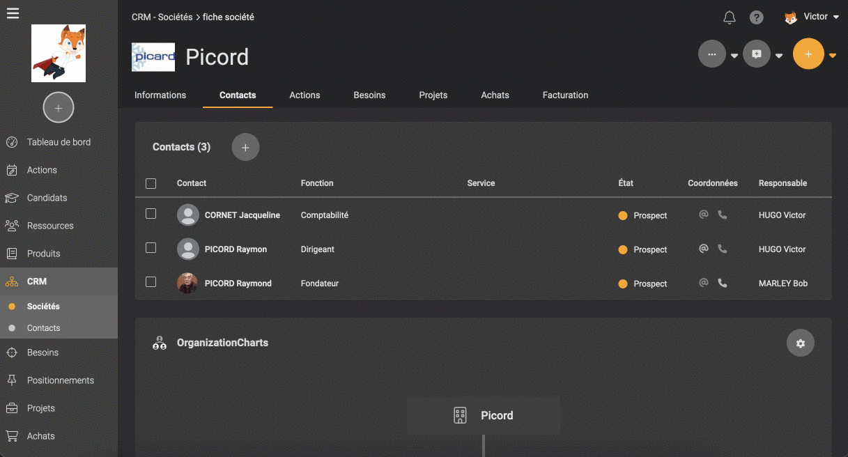Click the round plus button under sidebar logo
Image resolution: width=848 pixels, height=457 pixels.
click(x=59, y=108)
